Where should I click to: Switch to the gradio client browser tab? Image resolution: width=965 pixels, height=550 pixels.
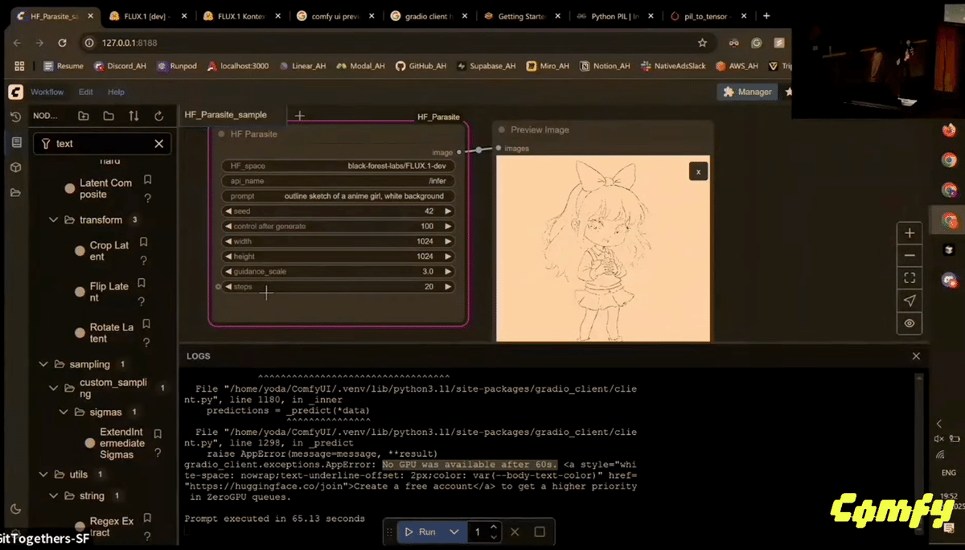(429, 16)
